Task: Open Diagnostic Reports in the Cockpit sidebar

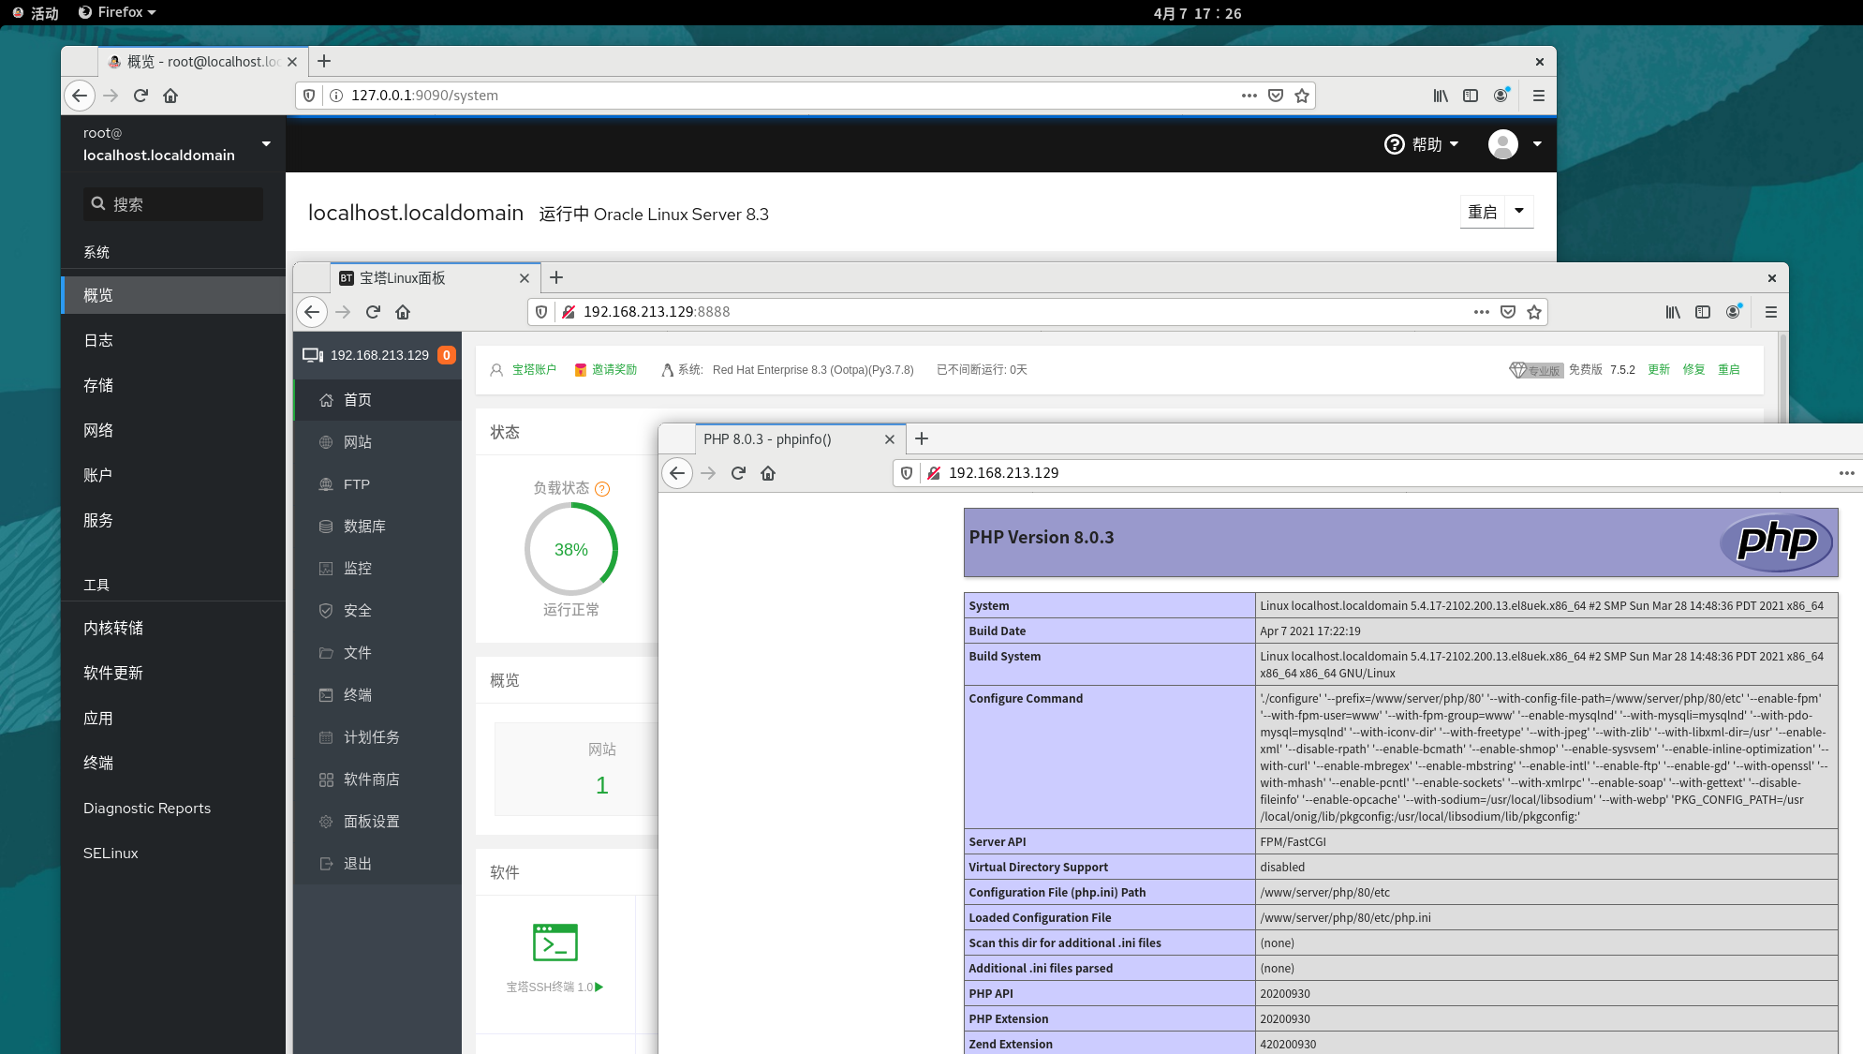Action: coord(146,808)
